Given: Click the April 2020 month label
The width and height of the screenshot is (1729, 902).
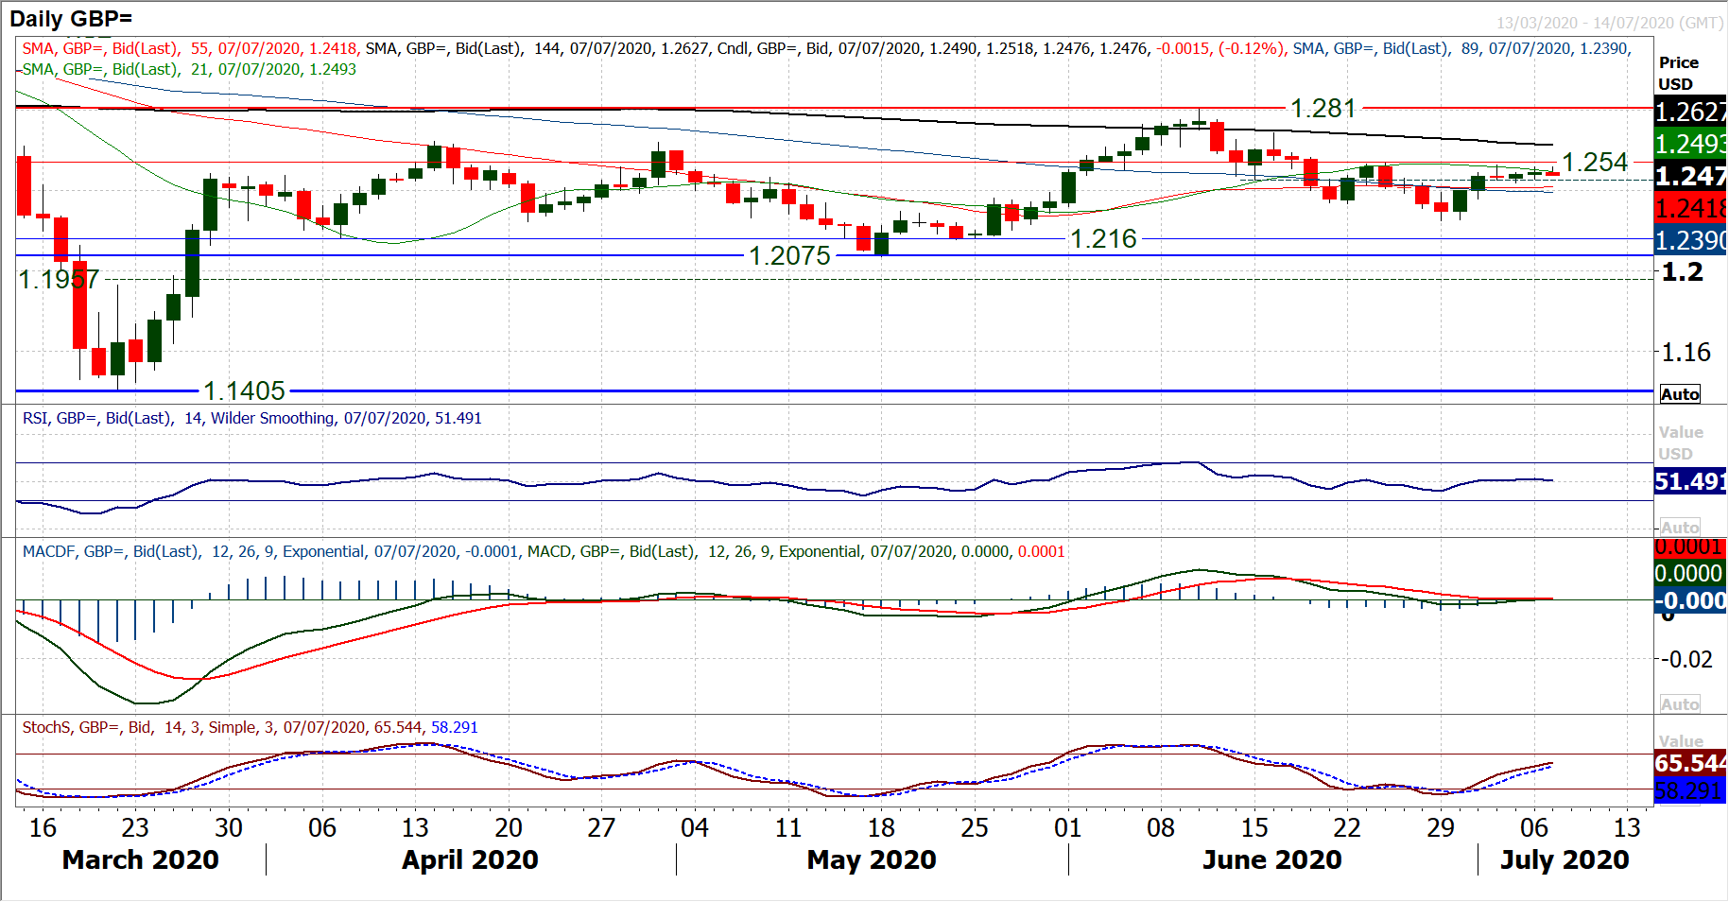Looking at the screenshot, I should click(470, 859).
